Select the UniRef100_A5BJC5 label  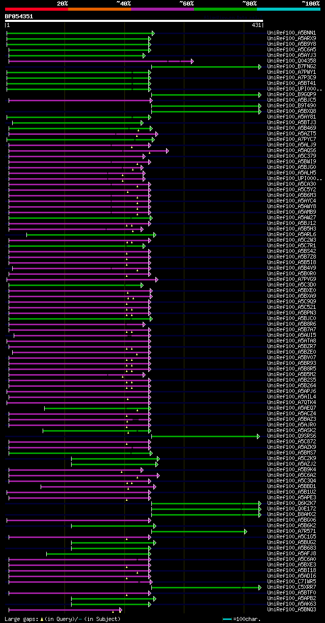coord(291,100)
